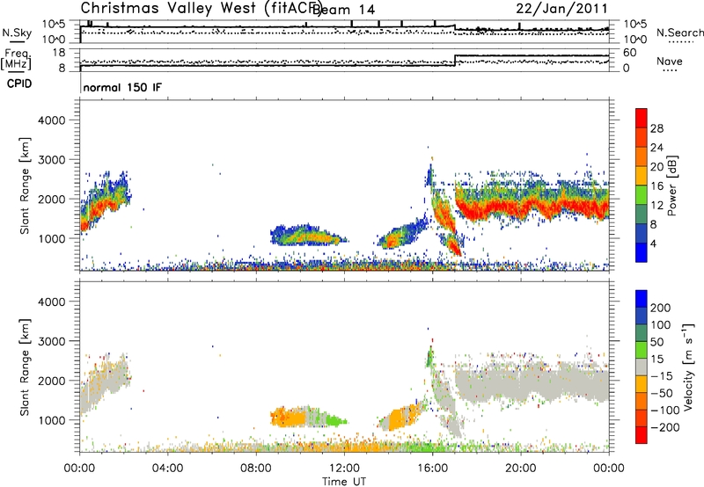Click the 20 value on power colorbar
Image resolution: width=704 pixels, height=487 pixels.
pos(656,167)
